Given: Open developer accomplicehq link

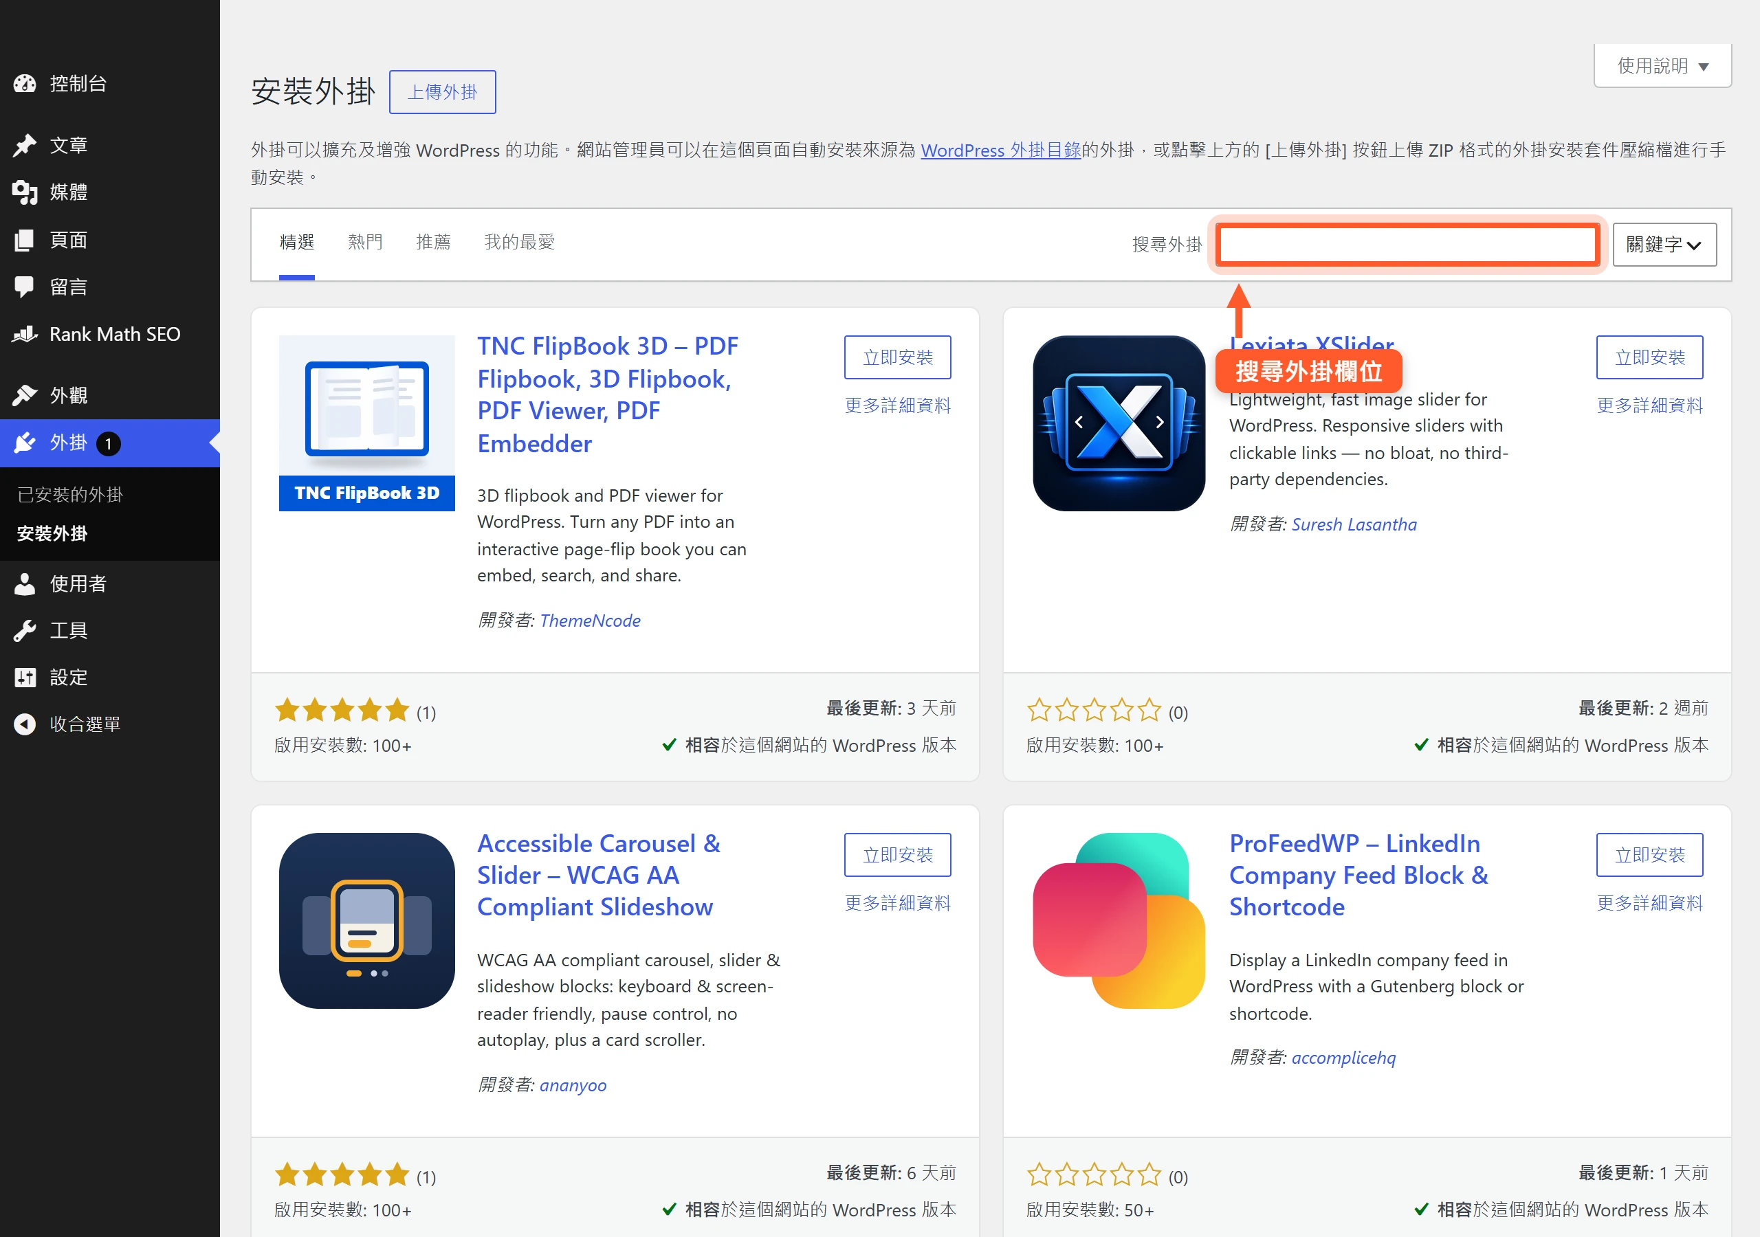Looking at the screenshot, I should [x=1343, y=1058].
